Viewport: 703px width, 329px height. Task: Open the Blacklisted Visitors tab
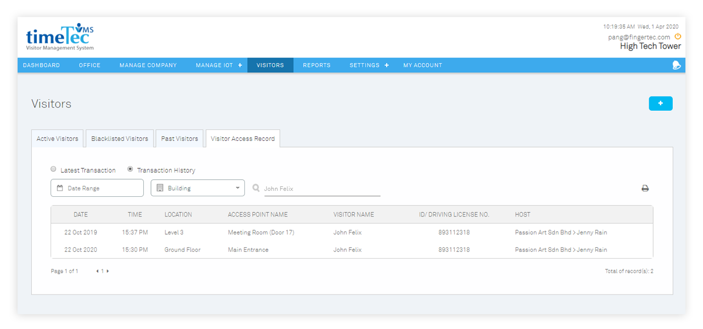coord(120,139)
